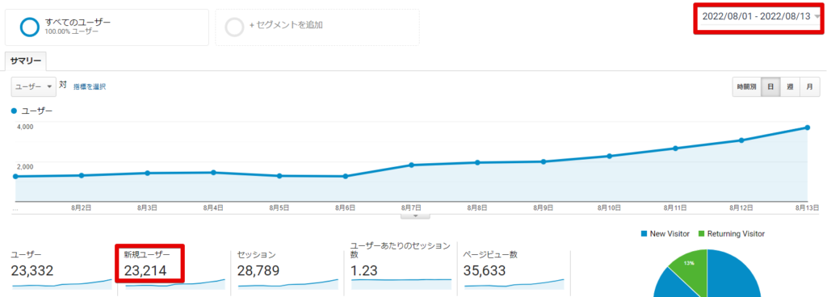The width and height of the screenshot is (827, 297).
Task: Select the 週 granularity button
Action: (790, 87)
